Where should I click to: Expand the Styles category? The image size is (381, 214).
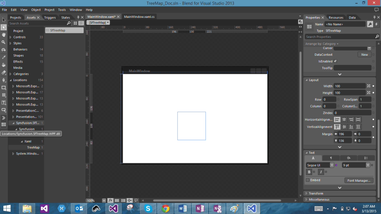tap(10, 43)
